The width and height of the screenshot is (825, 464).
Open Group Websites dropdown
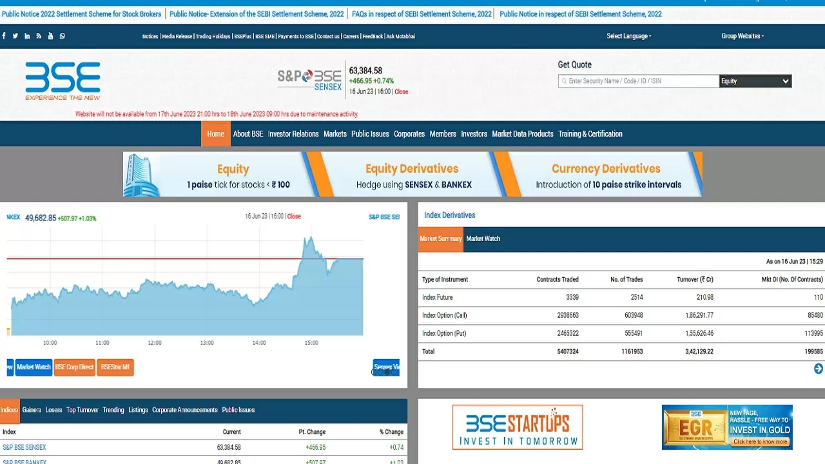742,36
